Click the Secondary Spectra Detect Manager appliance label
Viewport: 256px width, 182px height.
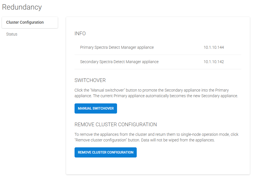(119, 62)
